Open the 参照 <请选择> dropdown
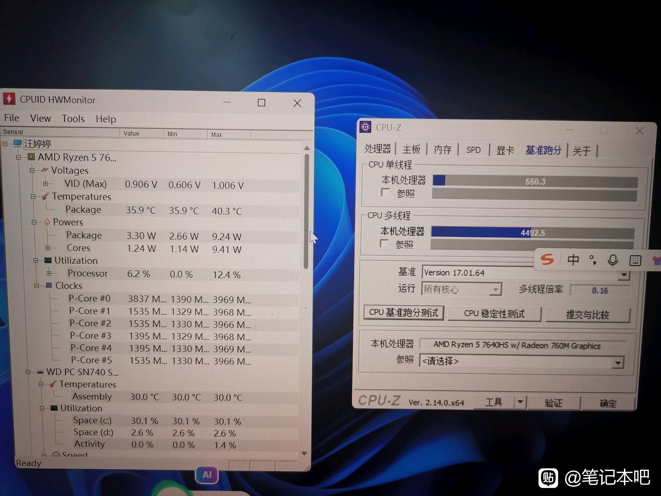 click(x=617, y=362)
